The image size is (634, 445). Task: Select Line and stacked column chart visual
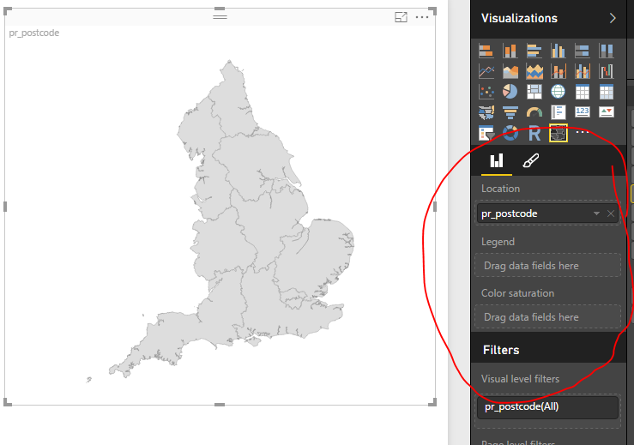558,71
